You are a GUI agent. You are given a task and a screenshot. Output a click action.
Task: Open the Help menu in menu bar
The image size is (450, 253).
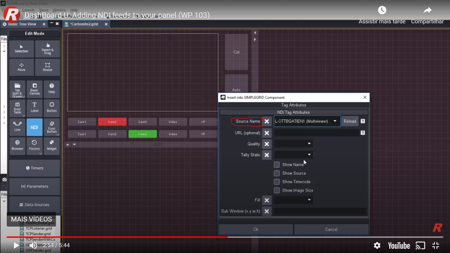click(74, 10)
